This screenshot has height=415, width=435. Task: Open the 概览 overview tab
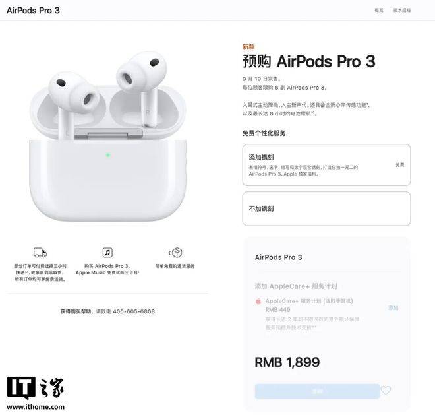pos(379,11)
